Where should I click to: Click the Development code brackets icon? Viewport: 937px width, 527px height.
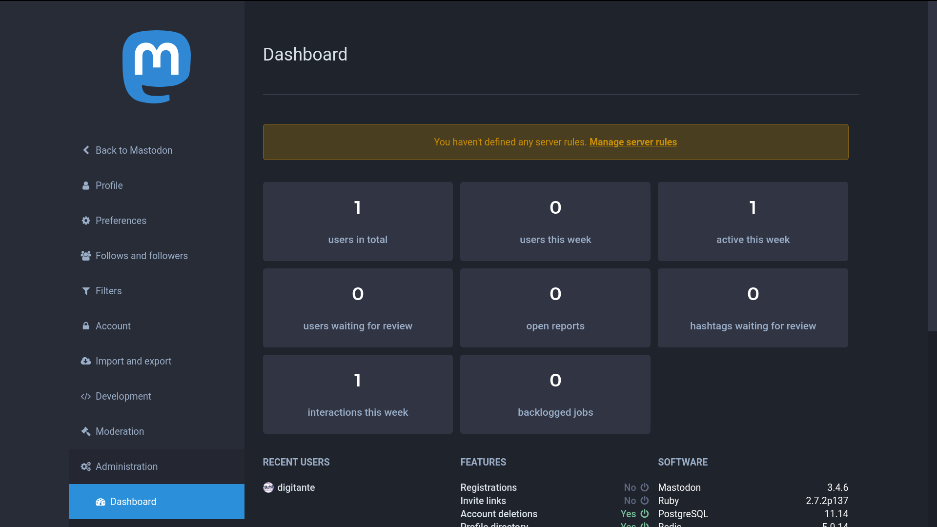pyautogui.click(x=86, y=396)
